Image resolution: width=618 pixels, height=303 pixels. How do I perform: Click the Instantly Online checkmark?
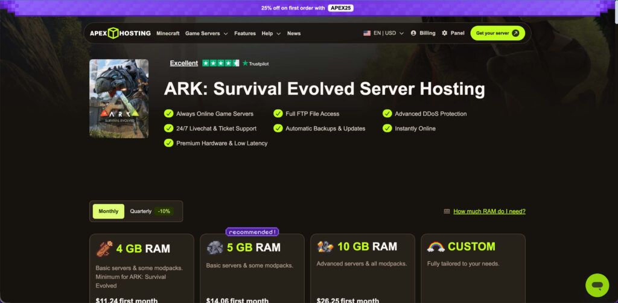pos(387,128)
